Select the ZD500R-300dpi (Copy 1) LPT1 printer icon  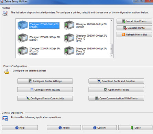(x=69, y=38)
